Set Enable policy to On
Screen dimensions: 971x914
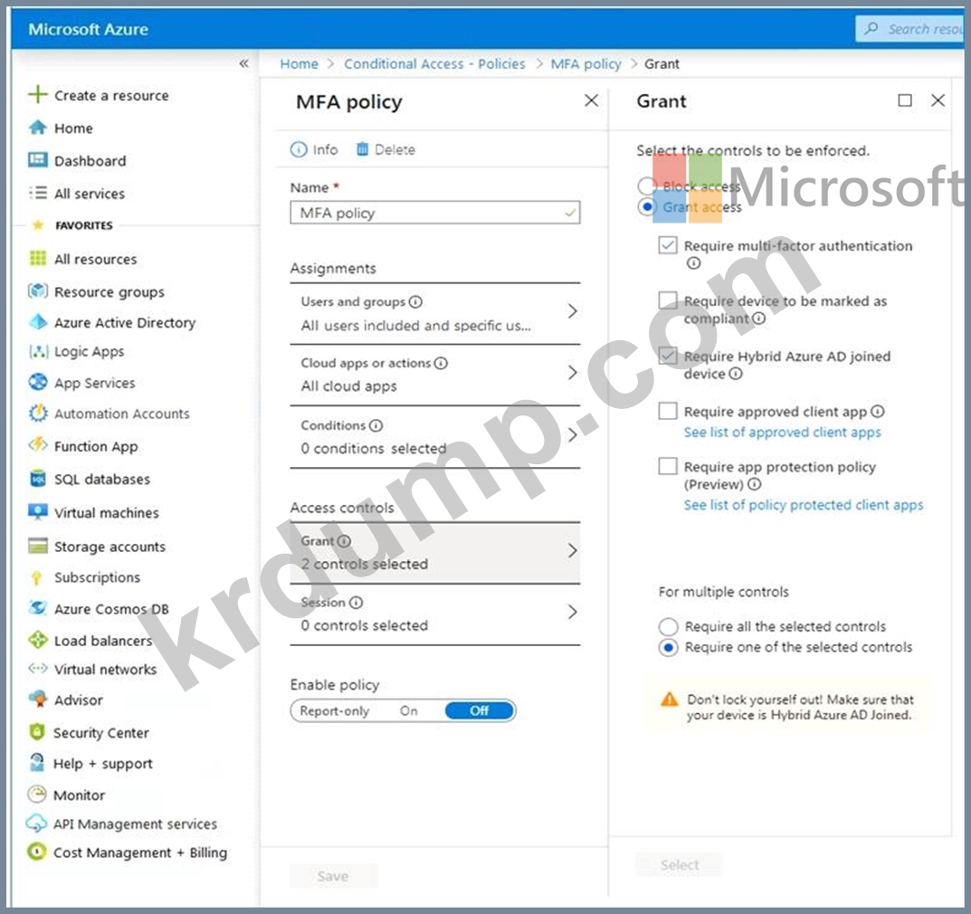(x=409, y=711)
